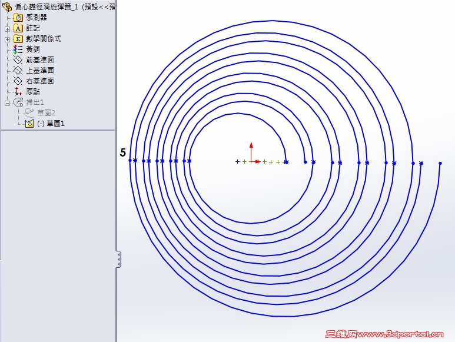455x342 pixels.
Task: Select the 上基準面 tree item
Action: [40, 71]
